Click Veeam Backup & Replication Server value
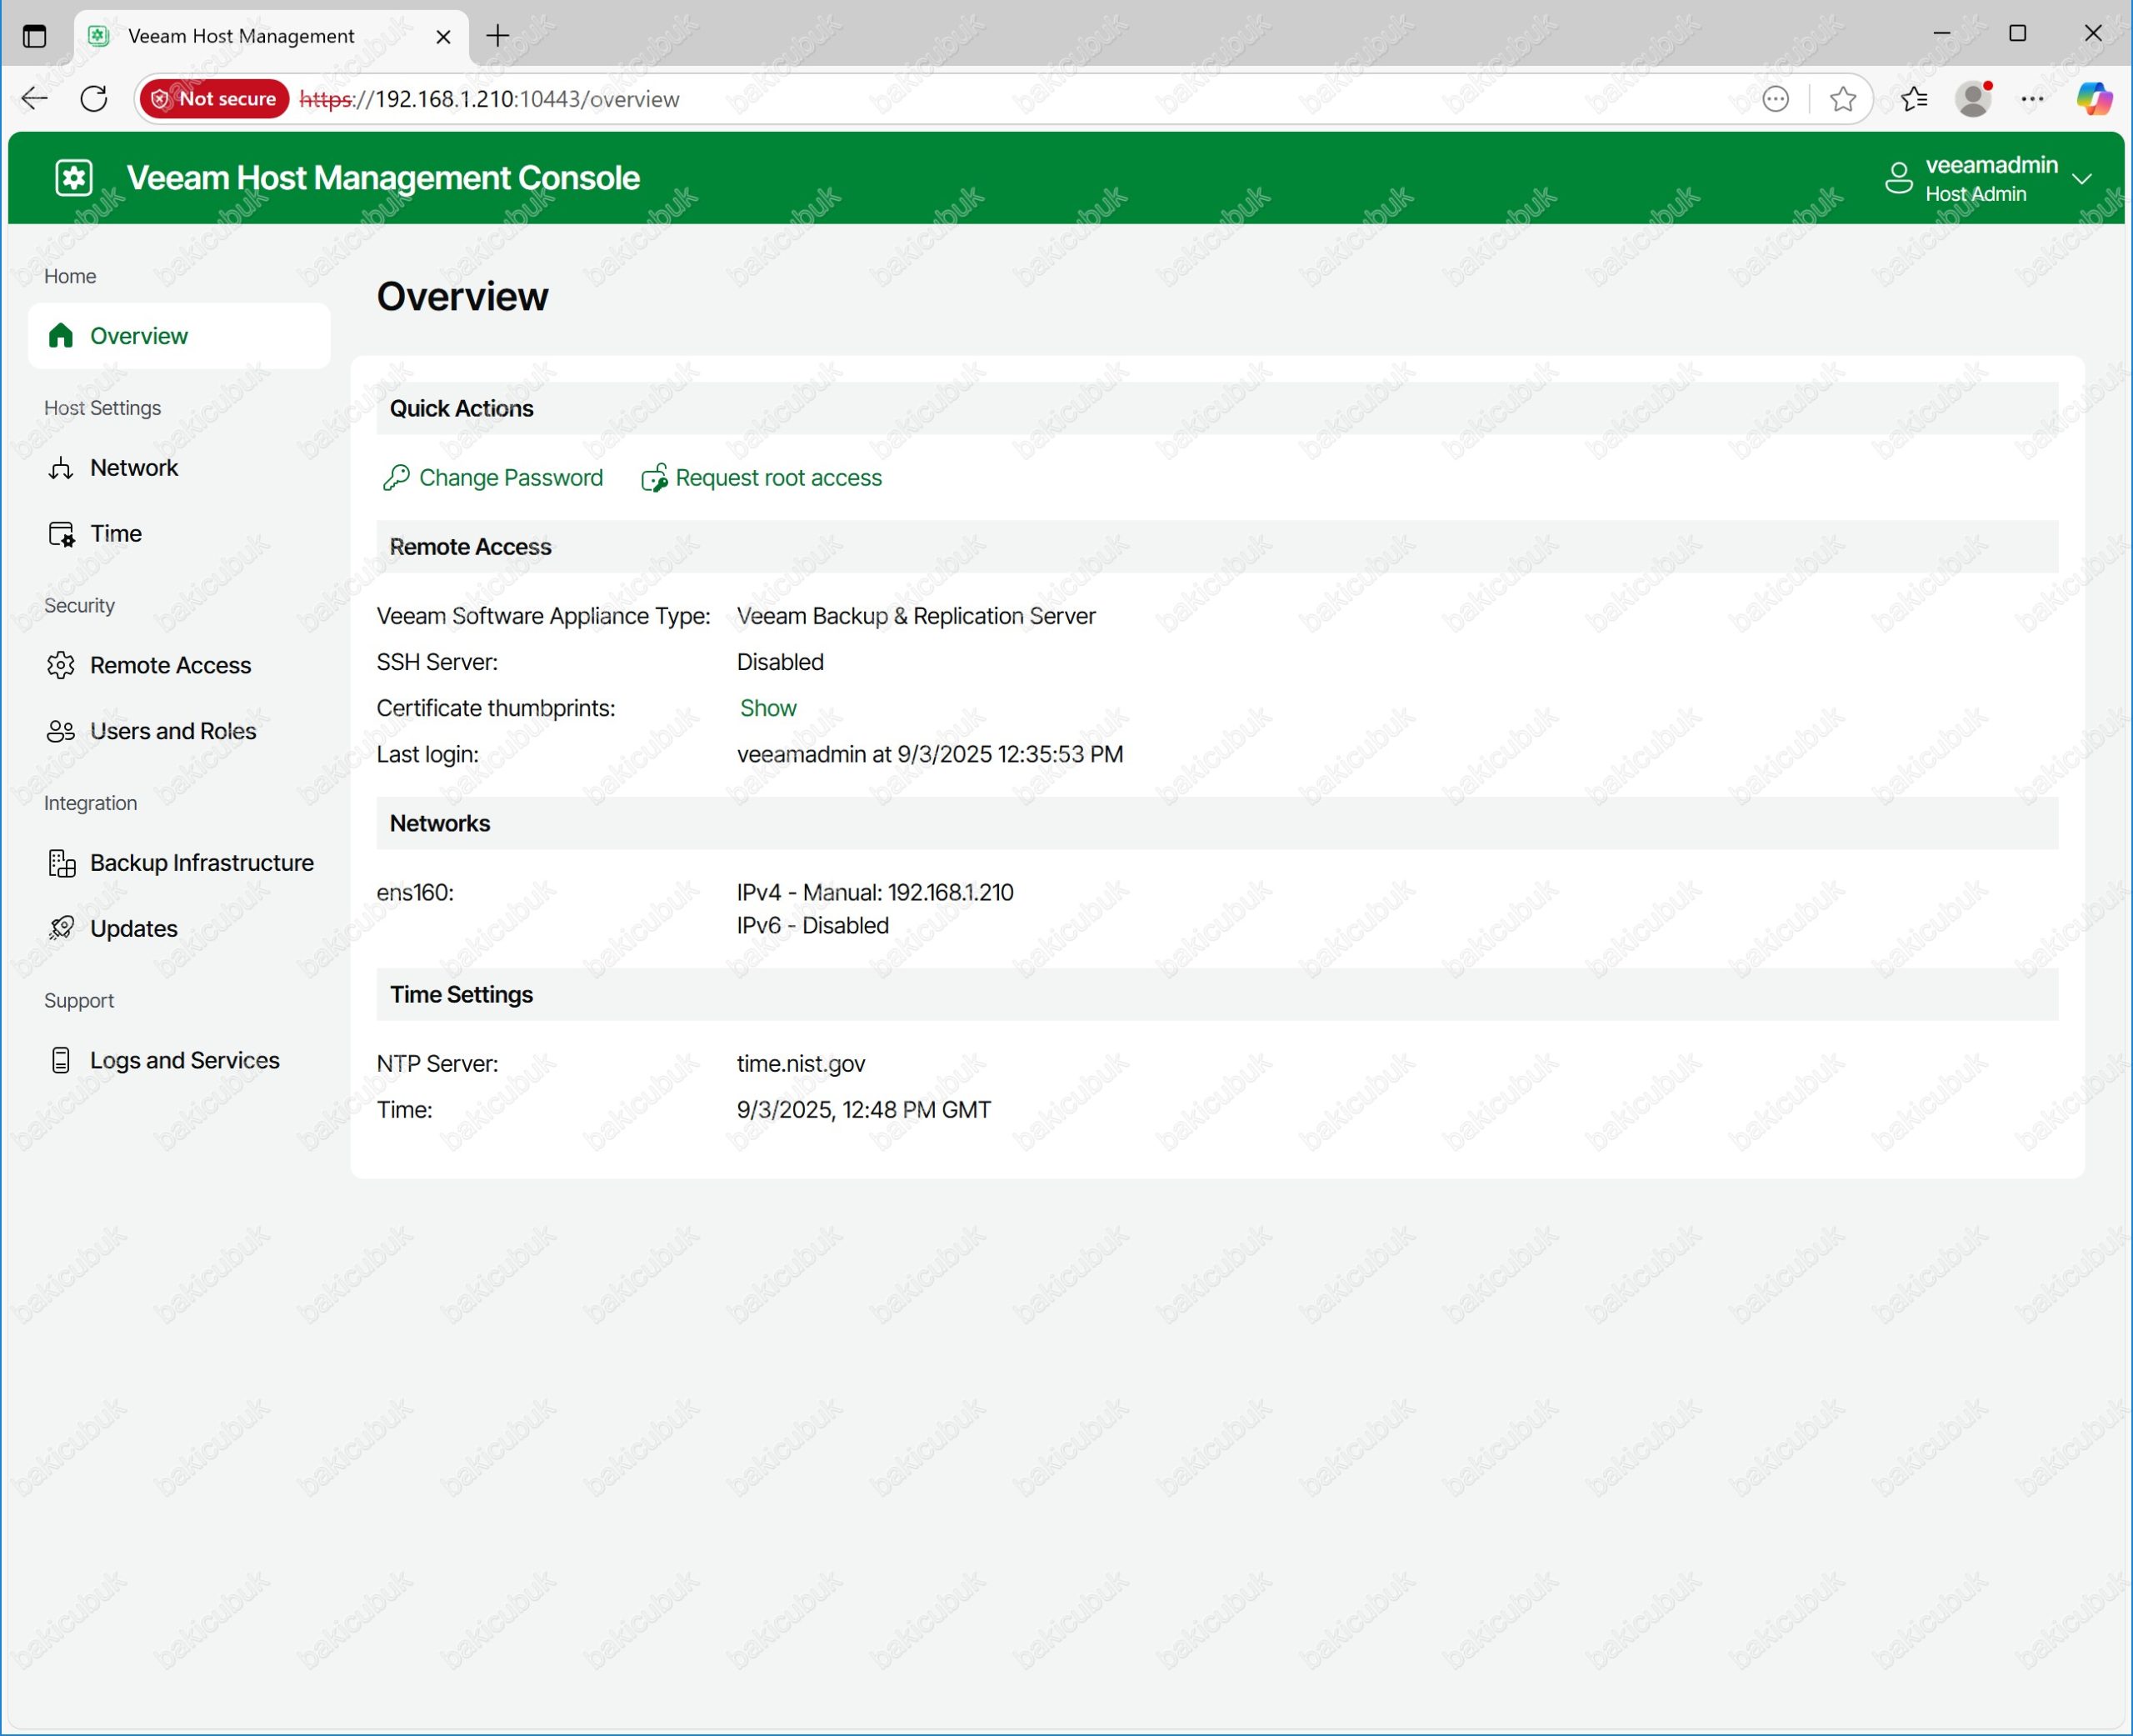 916,616
